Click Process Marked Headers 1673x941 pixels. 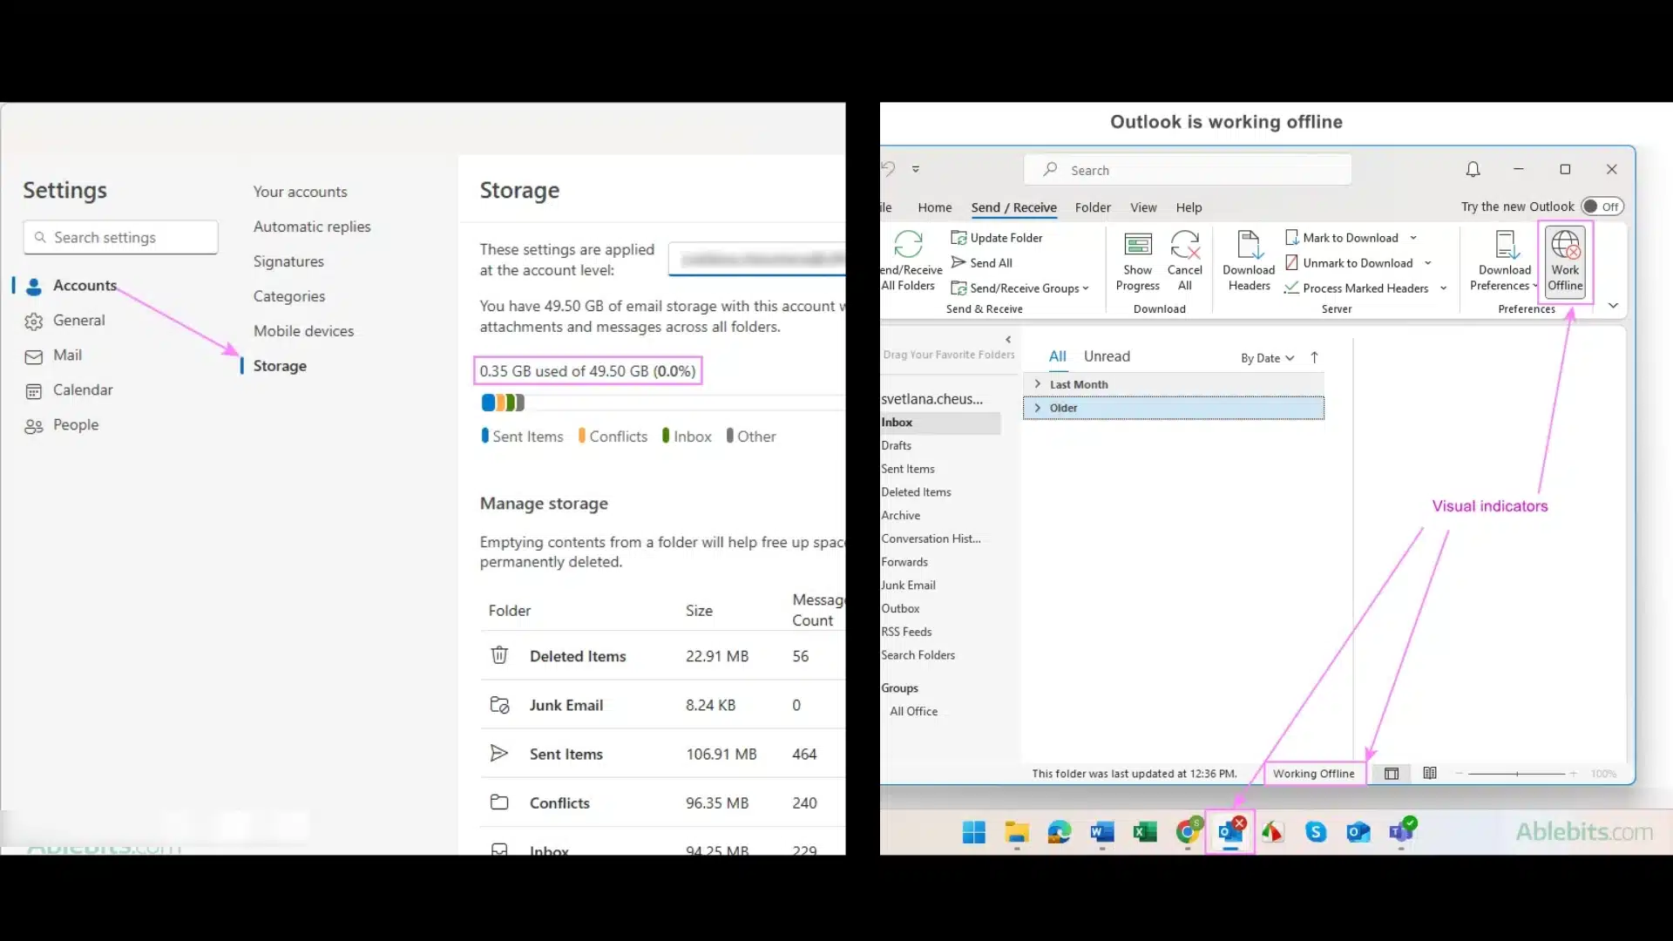click(x=1356, y=288)
